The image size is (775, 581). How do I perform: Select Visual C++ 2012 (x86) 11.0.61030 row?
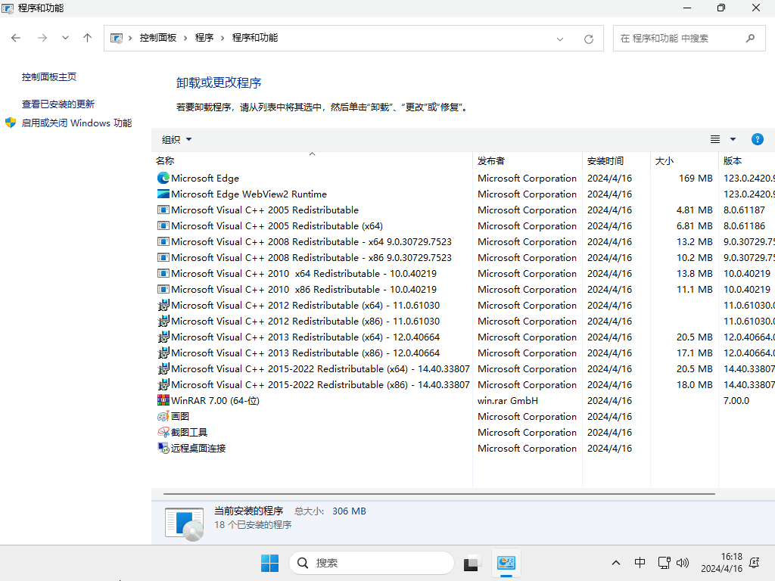463,321
